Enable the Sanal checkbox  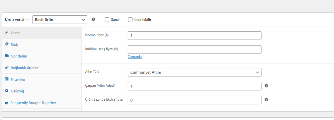[107, 20]
